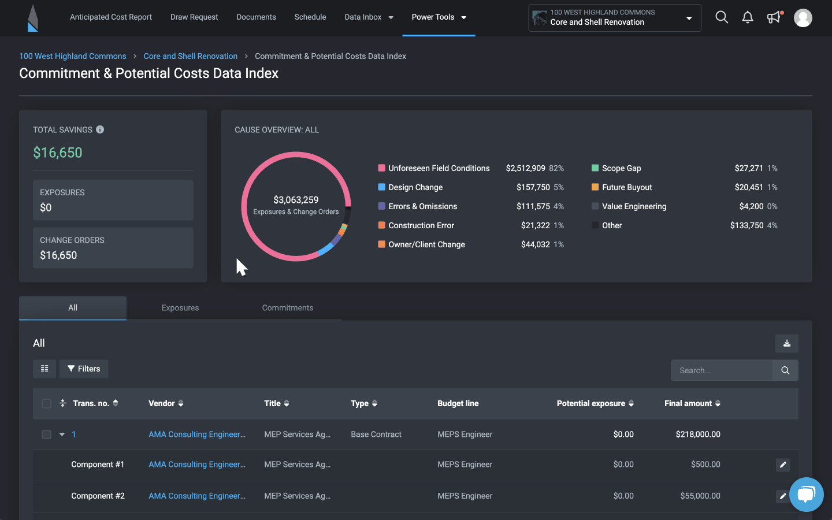This screenshot has width=832, height=520.
Task: Open the Power Tools dropdown
Action: coord(439,17)
